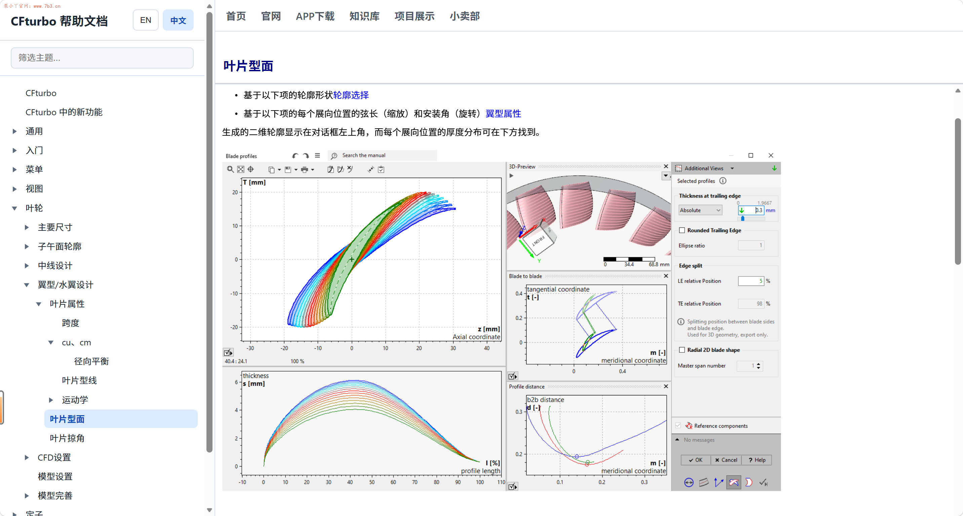Open the 首页 navigation item
Image resolution: width=963 pixels, height=516 pixels.
tap(236, 16)
